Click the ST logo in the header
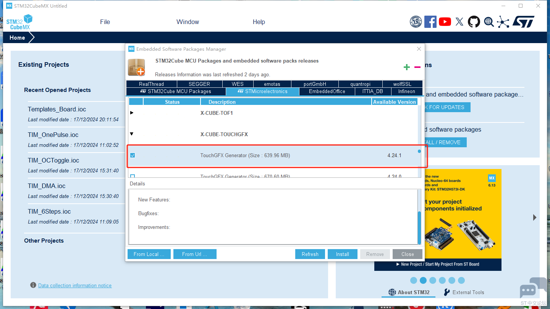Viewport: 550px width, 309px height. point(523,22)
